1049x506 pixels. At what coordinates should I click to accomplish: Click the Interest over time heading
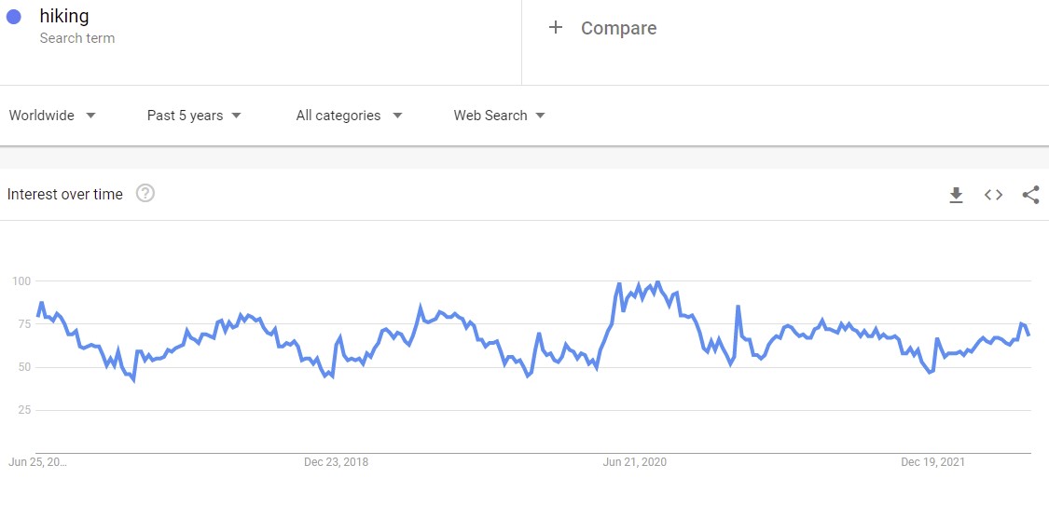(65, 195)
